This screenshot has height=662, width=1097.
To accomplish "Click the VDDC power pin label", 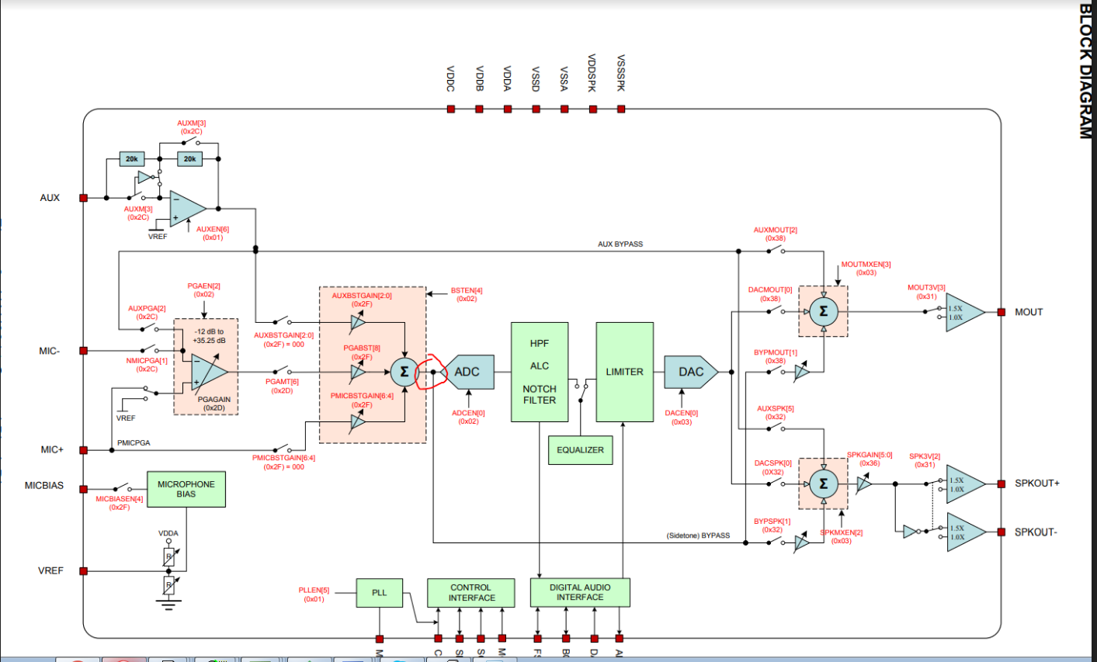I will (450, 78).
